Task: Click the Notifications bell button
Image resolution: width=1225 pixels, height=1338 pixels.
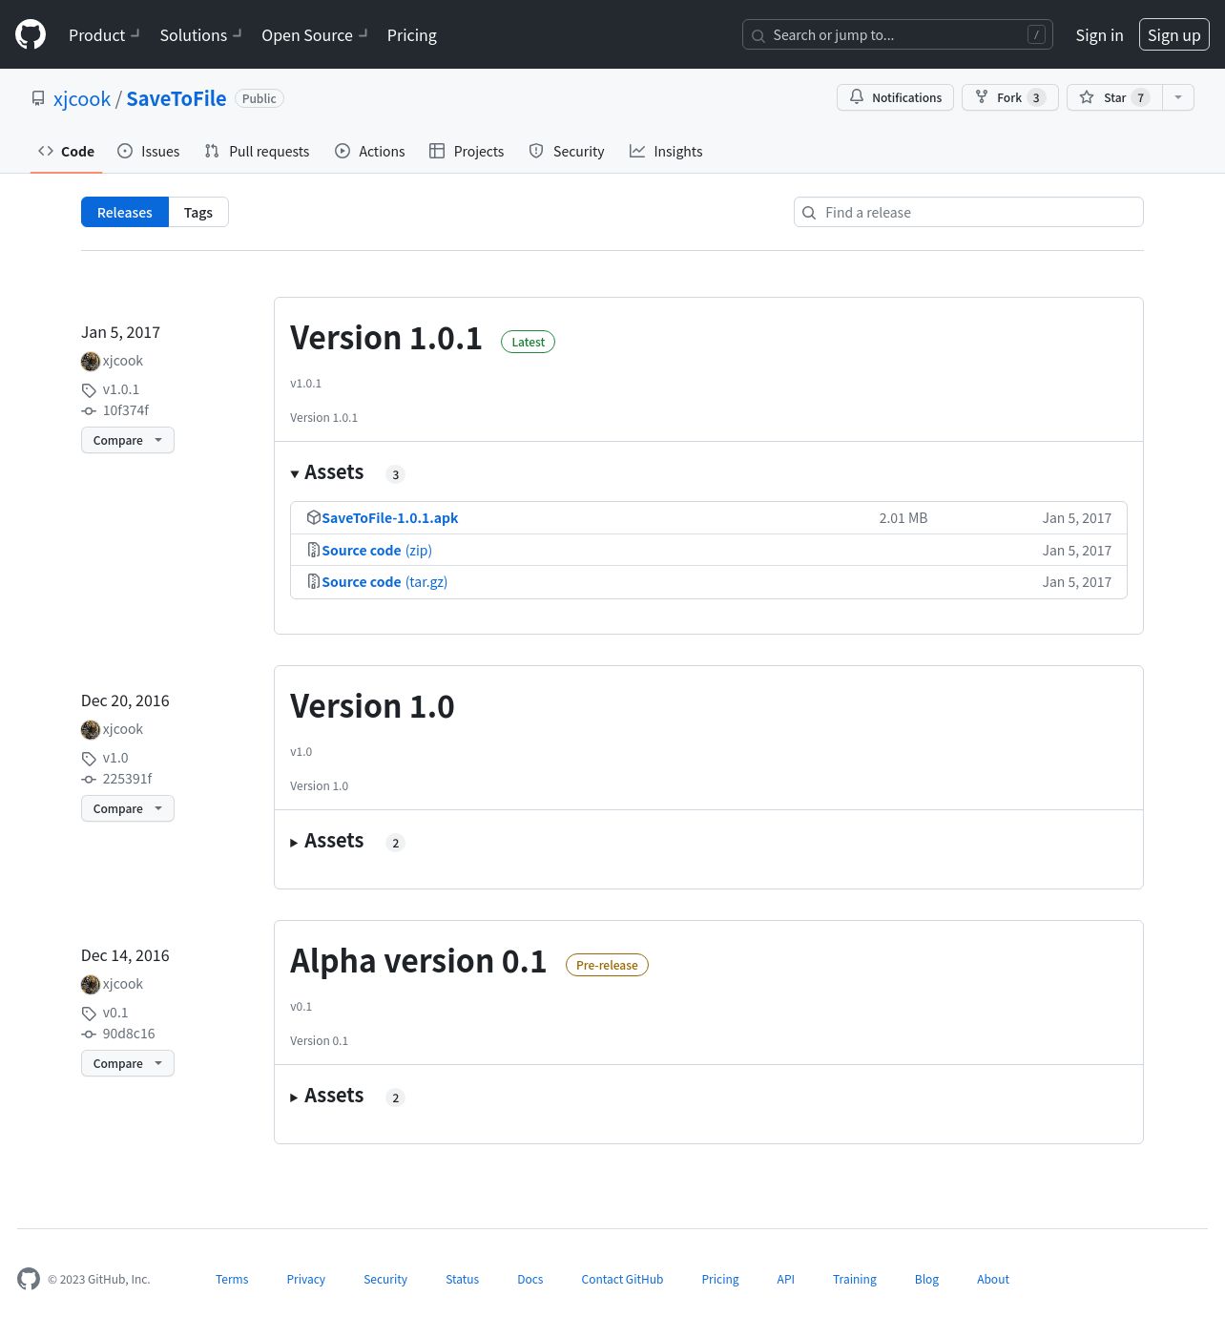Action: pyautogui.click(x=894, y=97)
